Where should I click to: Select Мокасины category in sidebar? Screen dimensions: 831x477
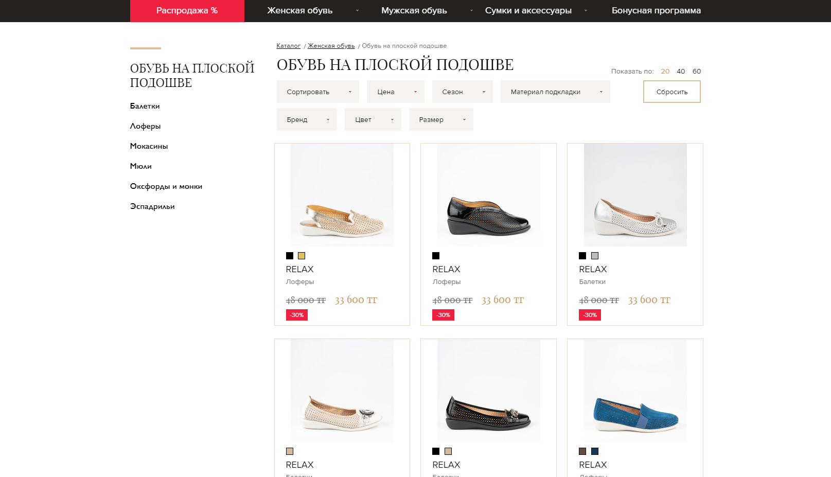[x=149, y=146]
